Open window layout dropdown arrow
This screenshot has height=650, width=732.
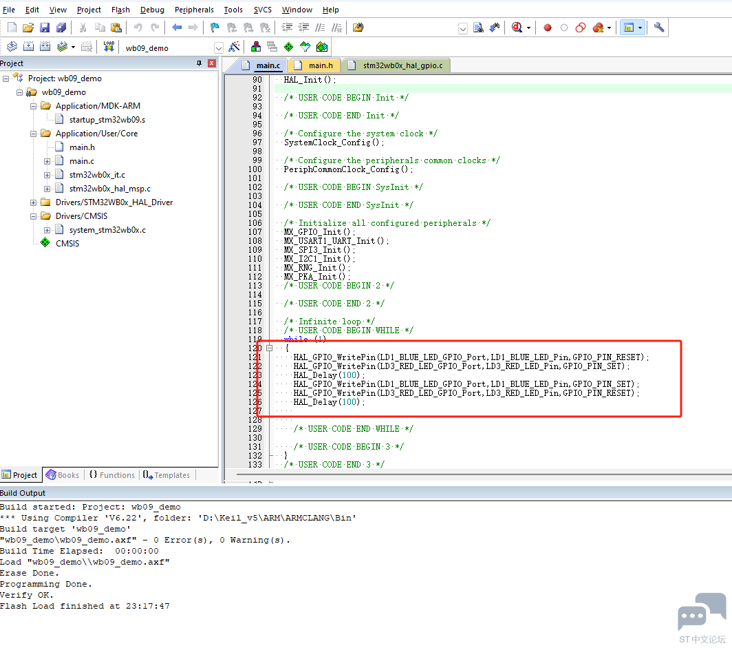tap(640, 28)
